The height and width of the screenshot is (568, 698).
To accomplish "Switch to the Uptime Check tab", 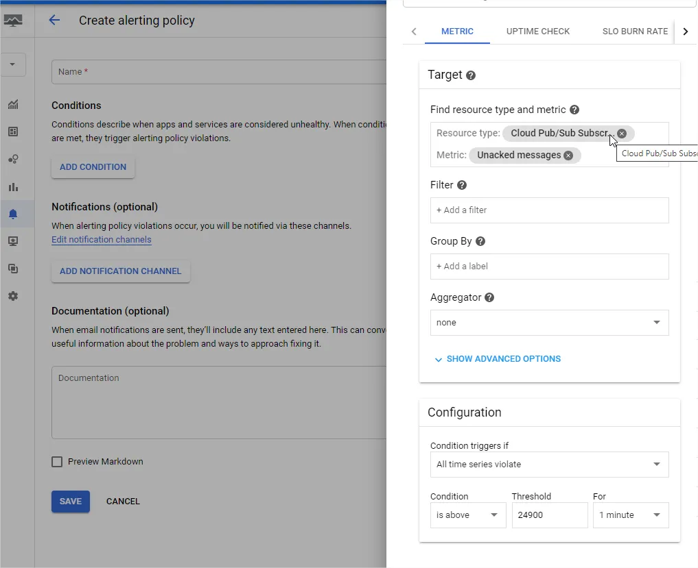I will [538, 32].
